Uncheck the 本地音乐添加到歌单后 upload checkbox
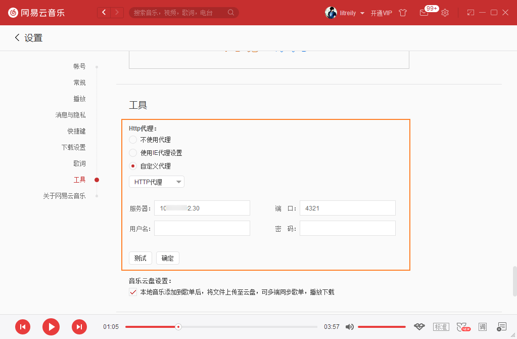The width and height of the screenshot is (517, 339). click(x=133, y=292)
